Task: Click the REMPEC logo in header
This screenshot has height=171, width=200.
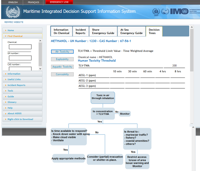Action: coord(12,12)
